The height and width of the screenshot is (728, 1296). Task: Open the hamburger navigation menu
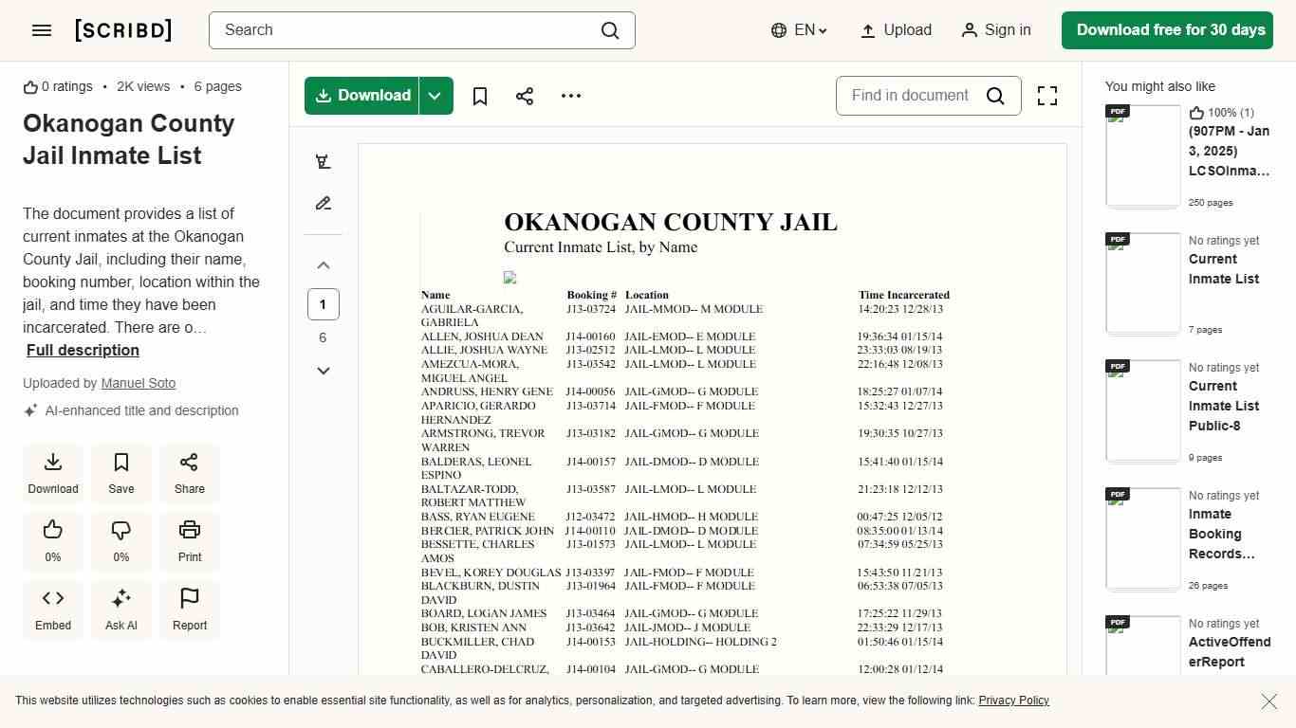(x=42, y=29)
